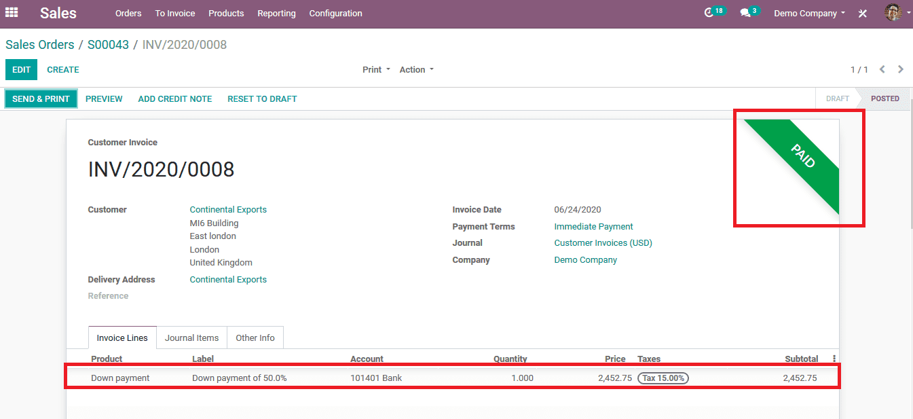The image size is (913, 419).
Task: Select quantity value 1.000
Action: click(x=522, y=378)
